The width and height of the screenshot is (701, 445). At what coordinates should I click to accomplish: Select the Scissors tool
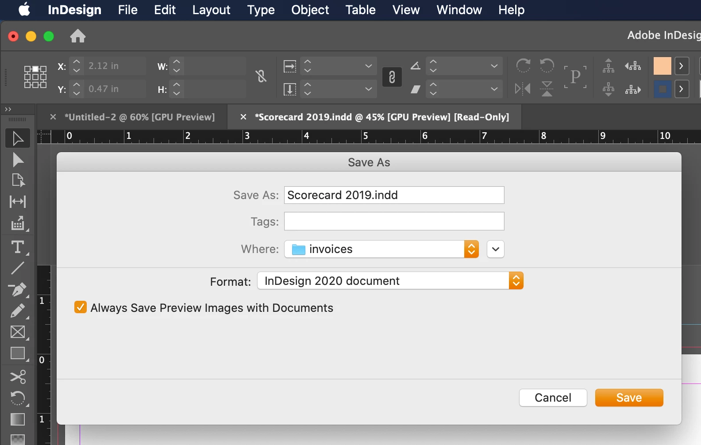18,376
